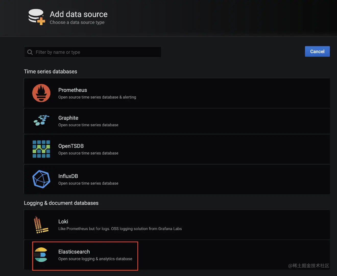Click the Loki logo icon
The height and width of the screenshot is (276, 337).
[x=41, y=225]
